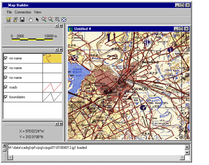Click the new map toolbar icon
The width and height of the screenshot is (209, 165).
point(8,20)
